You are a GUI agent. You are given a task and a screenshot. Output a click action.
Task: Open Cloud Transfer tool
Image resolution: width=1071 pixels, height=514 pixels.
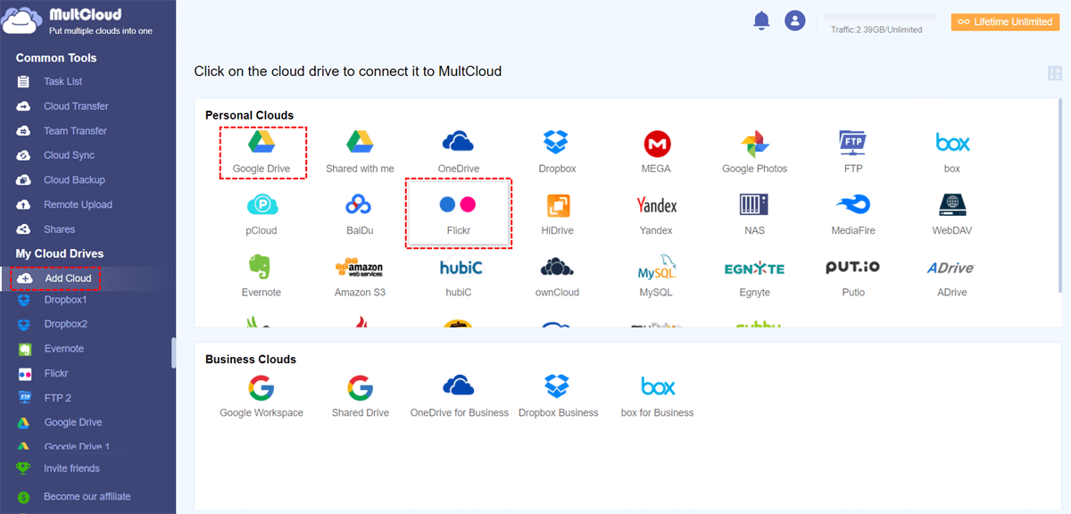(76, 106)
